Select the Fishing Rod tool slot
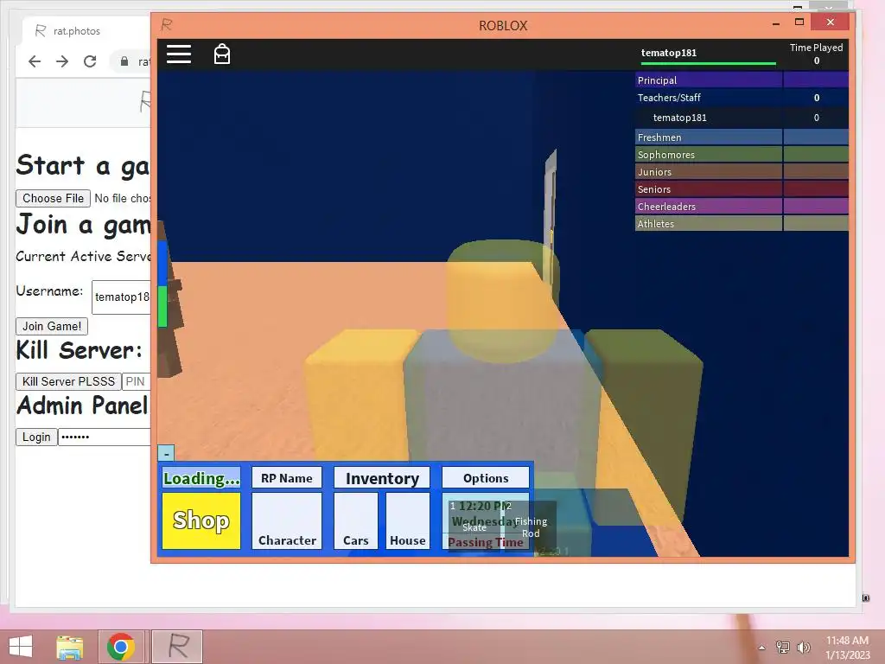The width and height of the screenshot is (885, 664). click(x=531, y=527)
